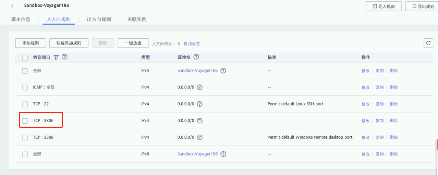Click 修改 for the TCP : 3306 rule
This screenshot has width=438, height=175.
[x=365, y=121]
